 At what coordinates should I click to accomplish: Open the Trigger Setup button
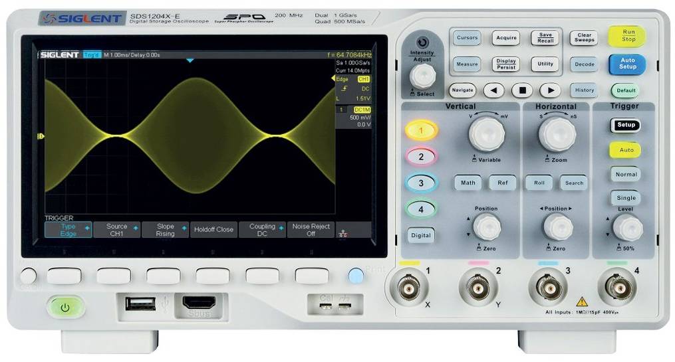pyautogui.click(x=626, y=125)
